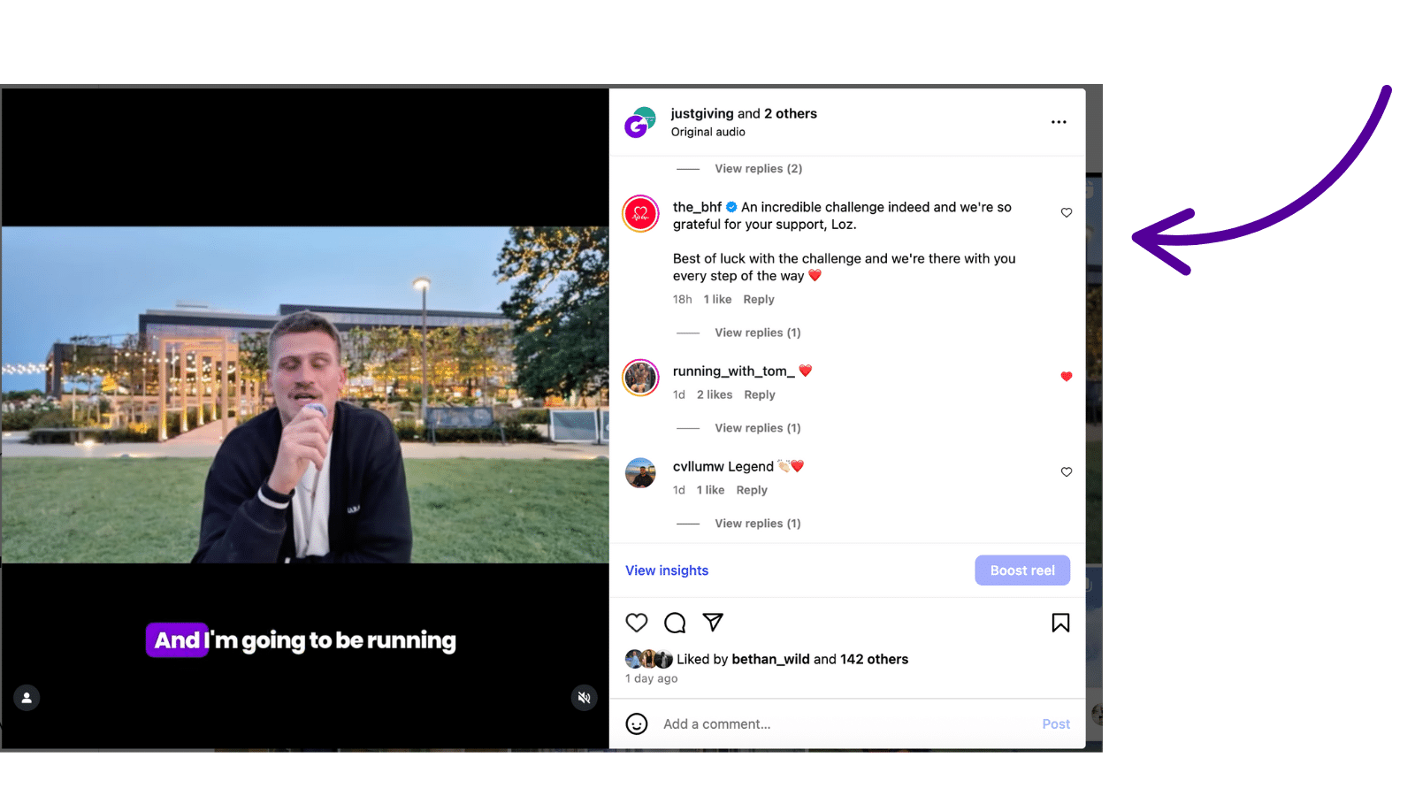
Task: Reply to the_bhf comment
Action: coord(759,300)
